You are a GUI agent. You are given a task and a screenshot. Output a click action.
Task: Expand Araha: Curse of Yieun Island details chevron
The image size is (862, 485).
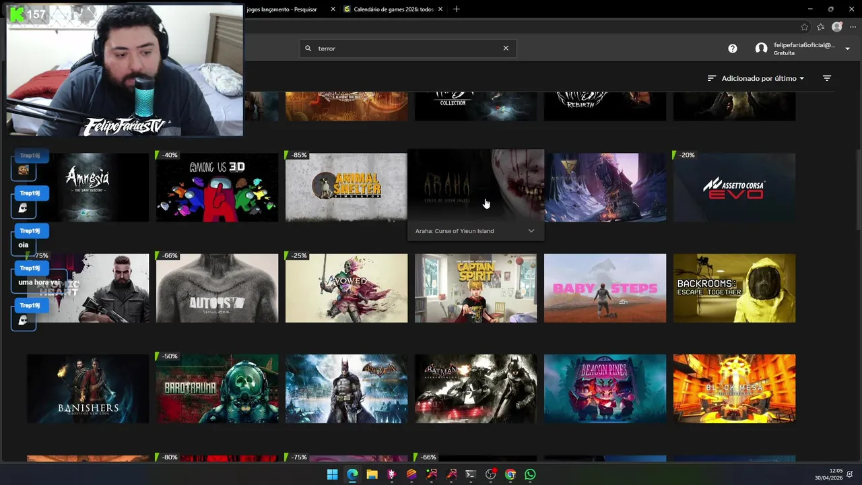pos(531,231)
